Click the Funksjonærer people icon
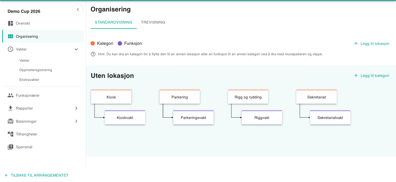Screen dimensions: 396x182 [x=10, y=96]
